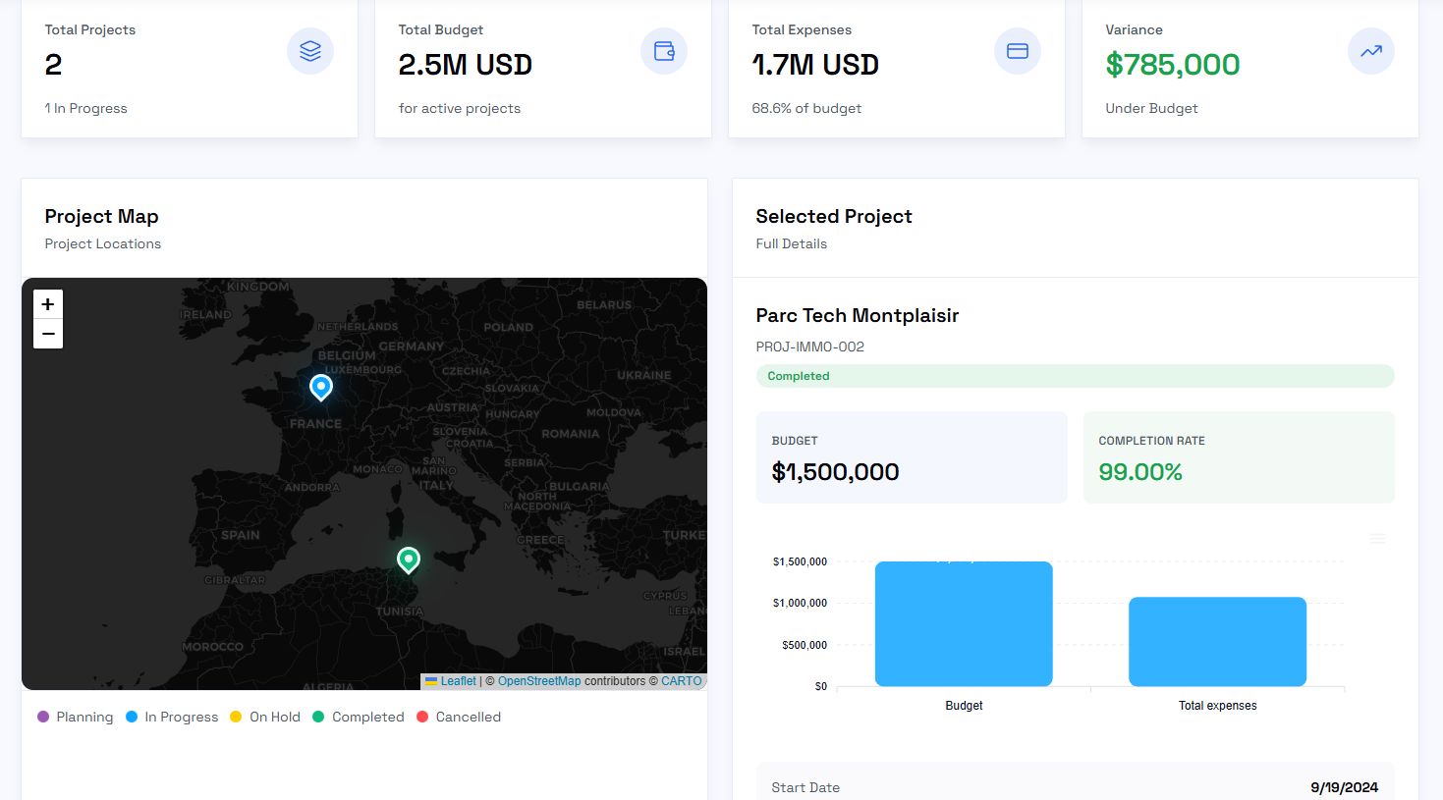Zoom out on the project map
Viewport: 1443px width, 800px height.
[x=48, y=334]
